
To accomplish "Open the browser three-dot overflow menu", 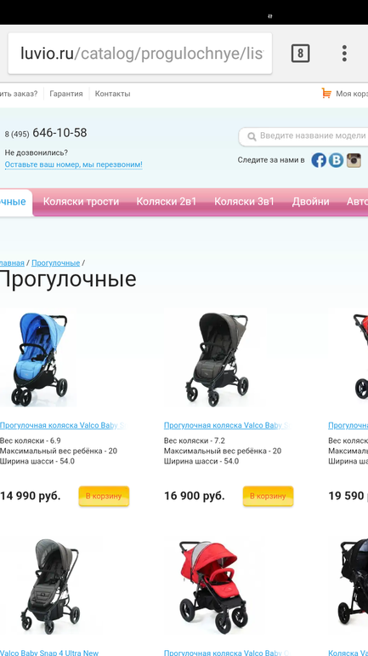I will pos(344,53).
